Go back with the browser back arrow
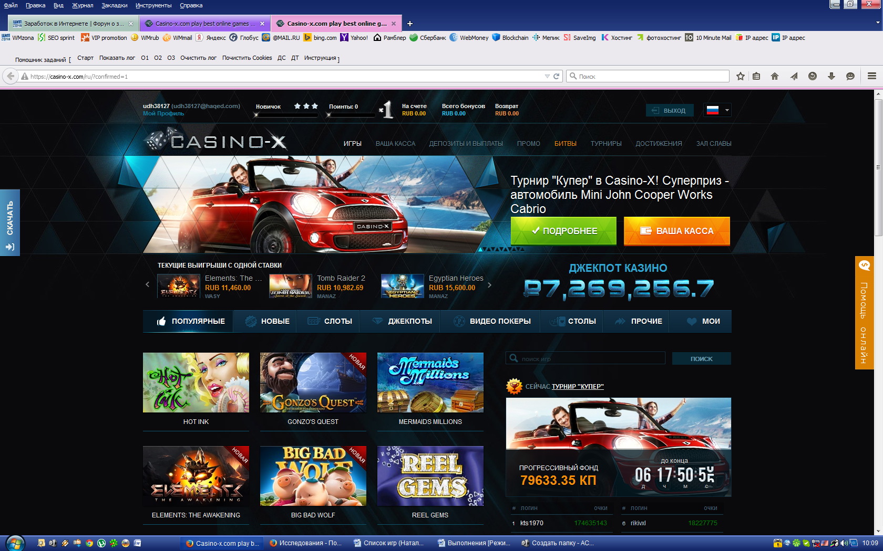This screenshot has height=551, width=883. pos(10,76)
